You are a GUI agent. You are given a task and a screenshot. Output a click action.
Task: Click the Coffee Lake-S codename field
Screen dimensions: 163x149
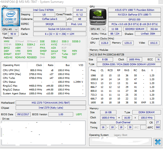click(x=50, y=19)
